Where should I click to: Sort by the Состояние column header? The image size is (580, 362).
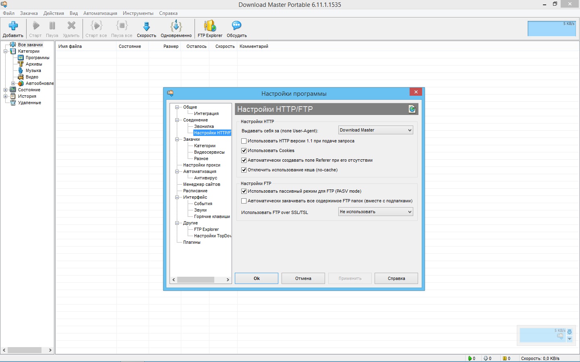coord(132,46)
